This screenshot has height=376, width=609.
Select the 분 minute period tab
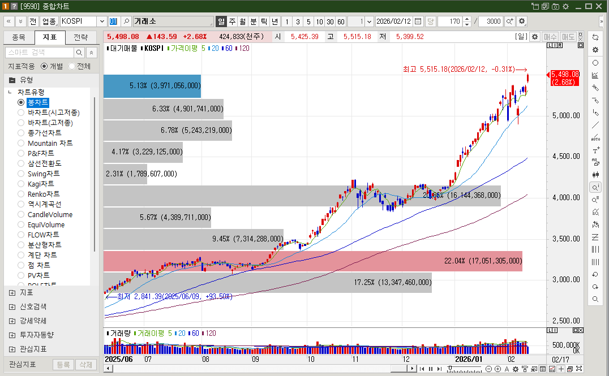tap(253, 21)
